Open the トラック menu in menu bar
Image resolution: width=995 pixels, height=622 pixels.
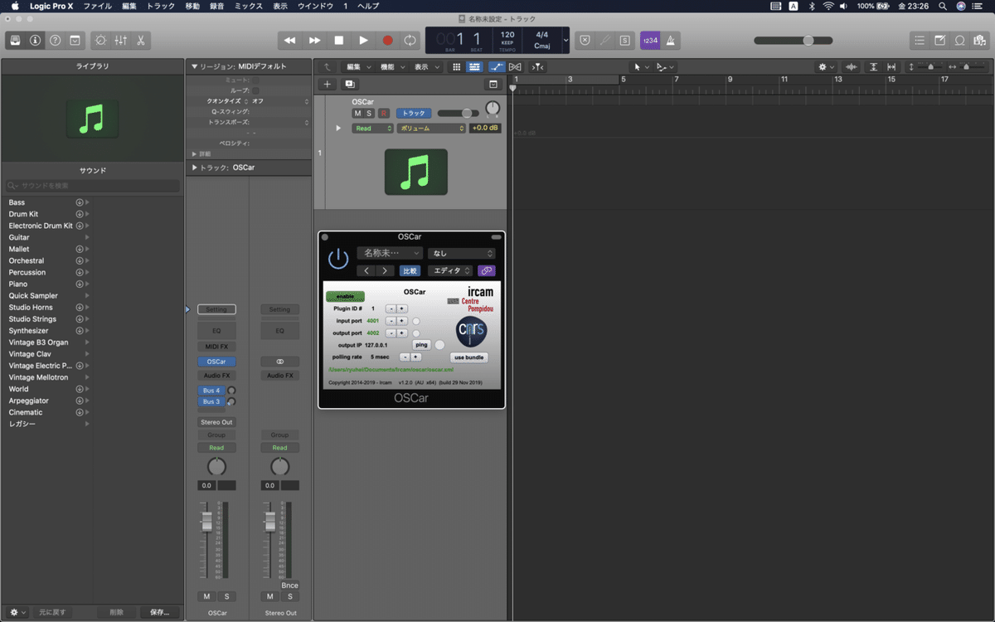pos(161,6)
